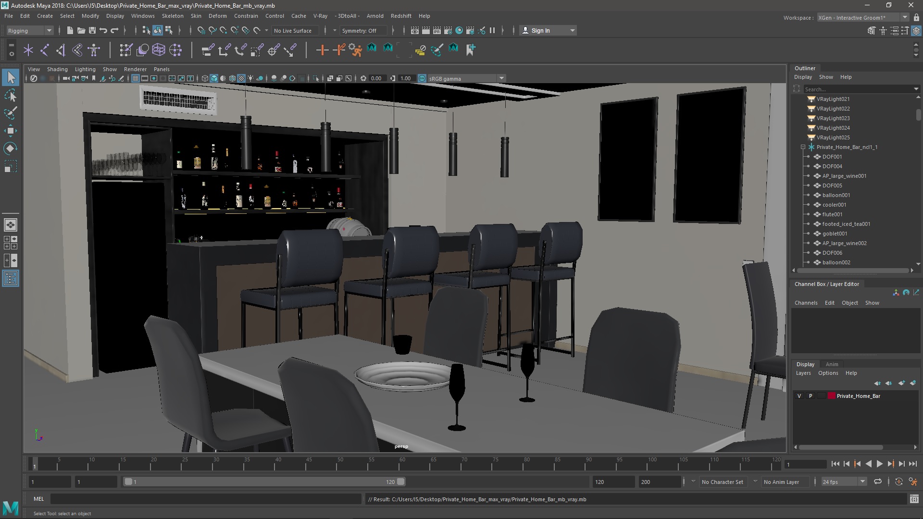Click the New Scene icon

coord(70,30)
